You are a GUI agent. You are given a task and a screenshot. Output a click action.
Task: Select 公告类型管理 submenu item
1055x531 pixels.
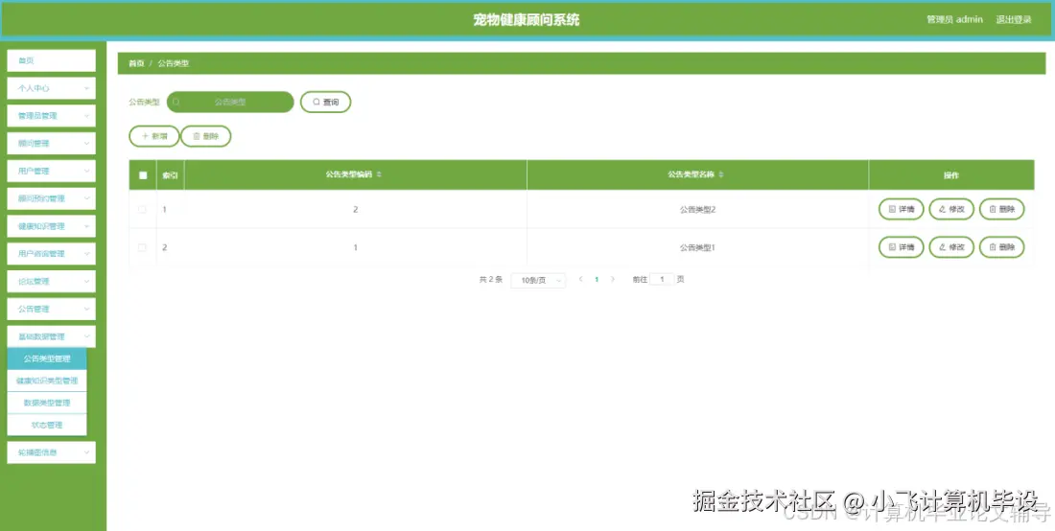click(47, 358)
